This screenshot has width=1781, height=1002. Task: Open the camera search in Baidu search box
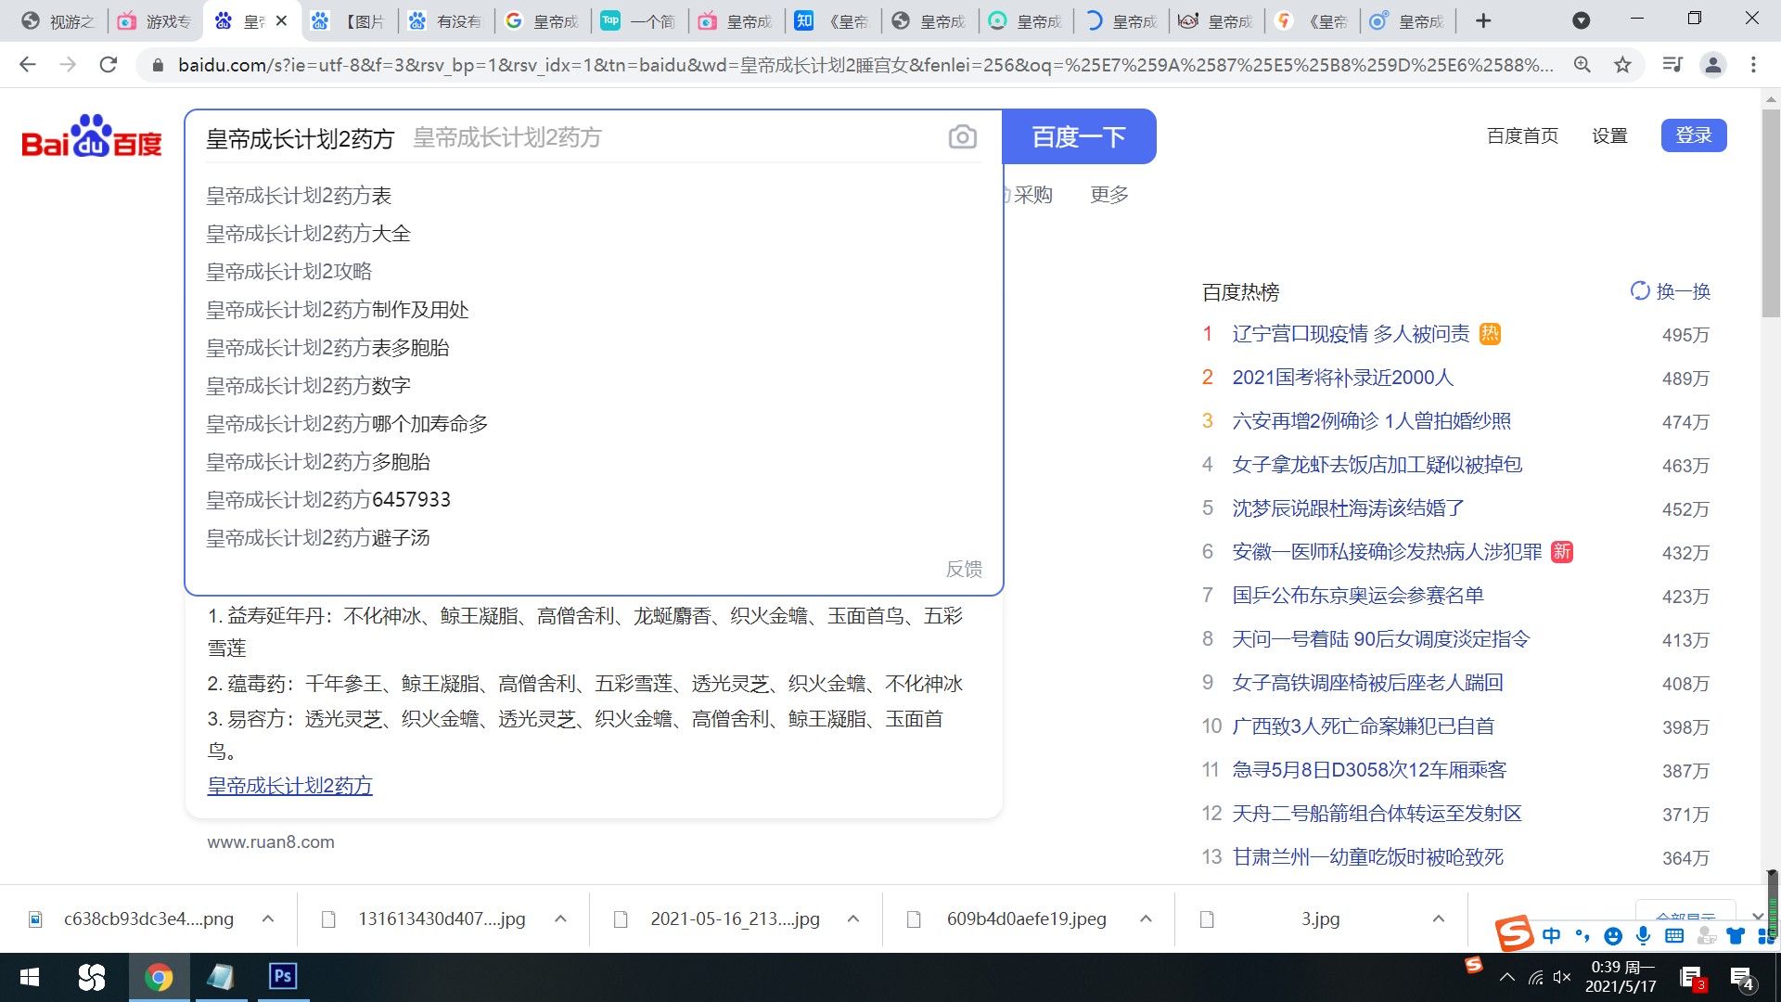(x=962, y=136)
